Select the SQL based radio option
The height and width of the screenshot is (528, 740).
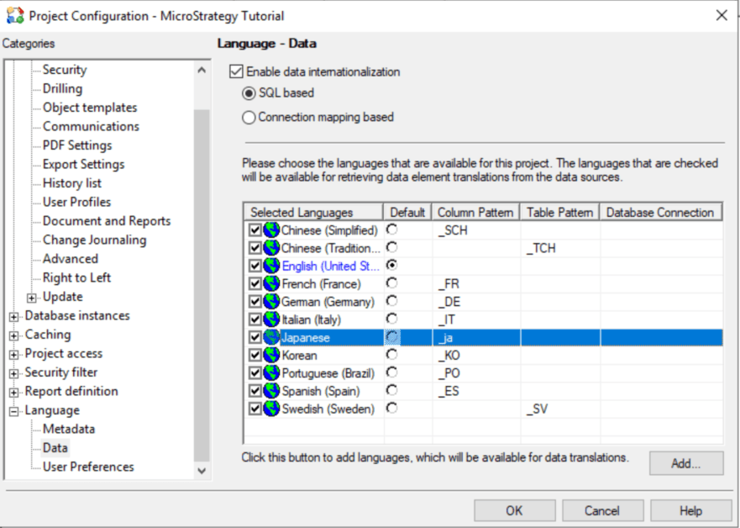click(x=249, y=93)
